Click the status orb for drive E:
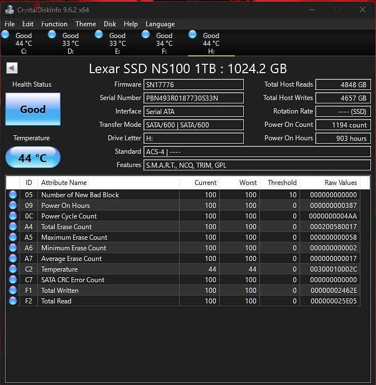 click(x=99, y=35)
